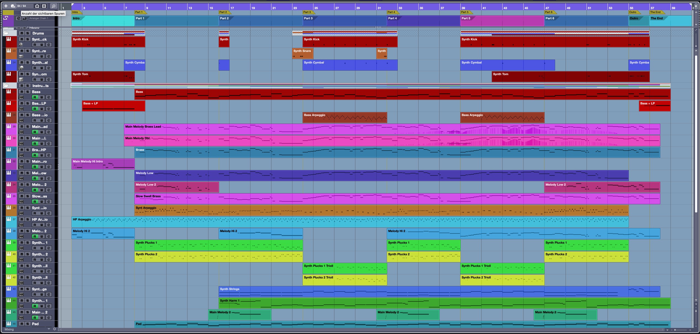Click the track list filter icon
The width and height of the screenshot is (700, 334).
(x=44, y=6)
